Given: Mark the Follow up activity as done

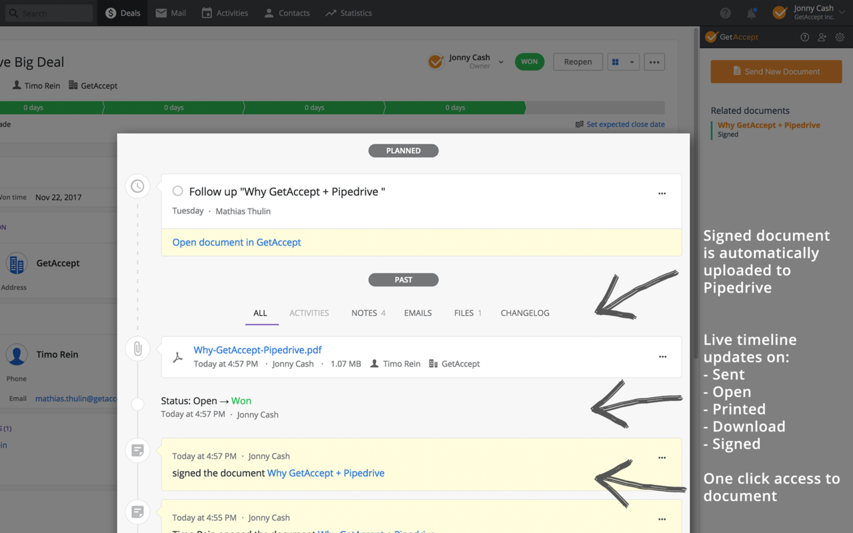Looking at the screenshot, I should coord(177,191).
